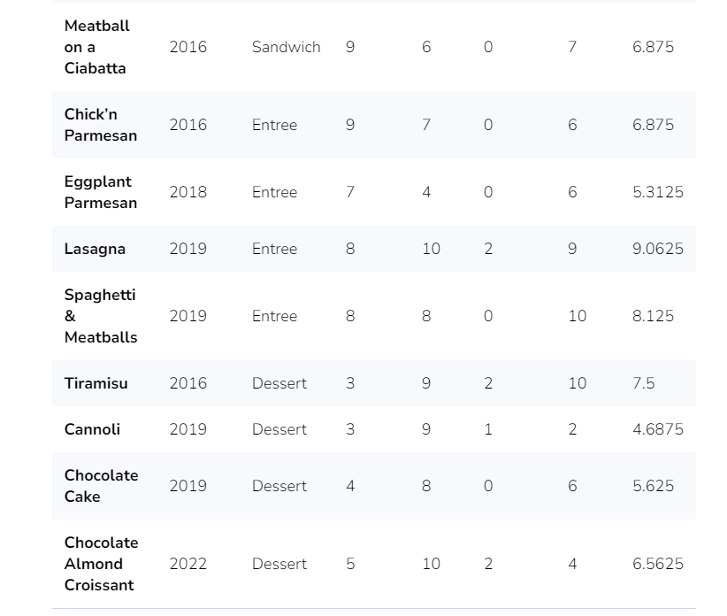Select the Meatball on a Ciabatta row name
Screen dimensions: 727x616
click(x=97, y=47)
